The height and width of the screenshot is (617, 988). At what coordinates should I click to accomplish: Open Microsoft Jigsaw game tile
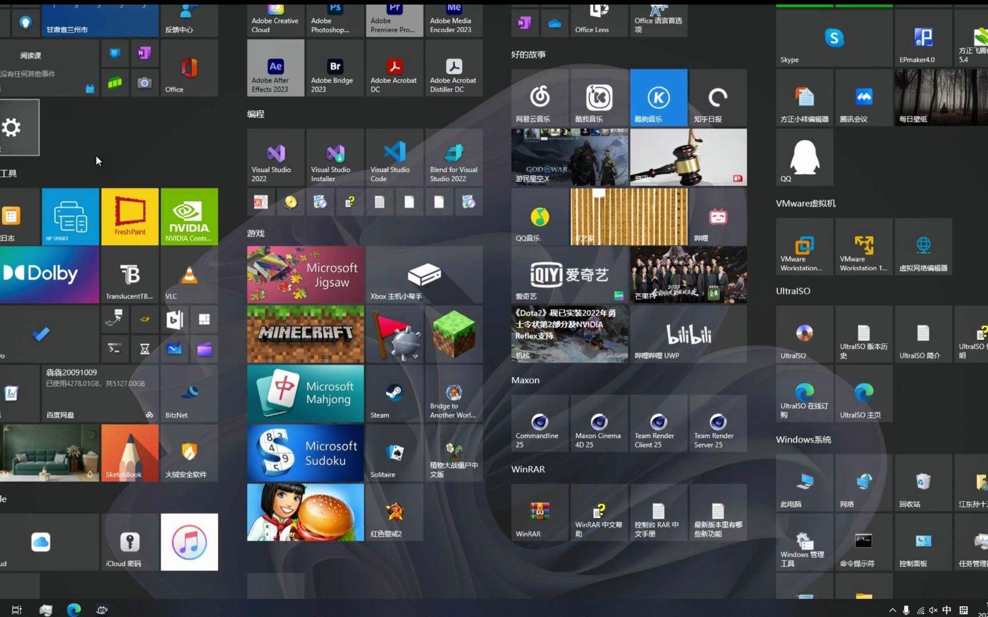305,275
